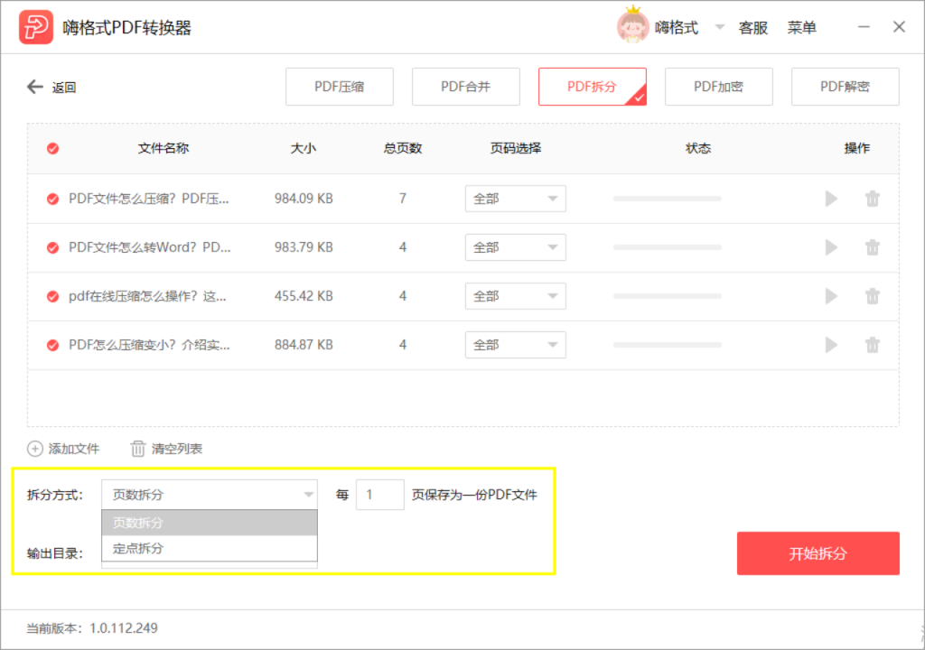Delete the PDF文件怎么压缩 row via trash icon
Viewport: 925px width, 650px height.
[873, 199]
